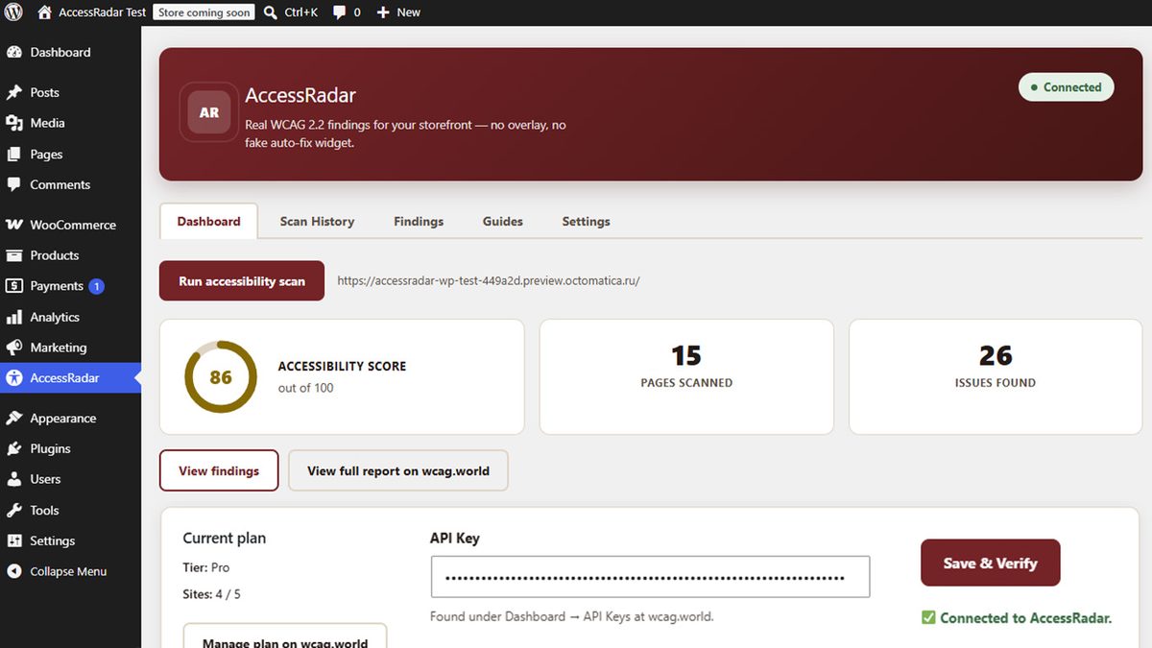
Task: Click the Save & Verify button
Action: coord(991,563)
